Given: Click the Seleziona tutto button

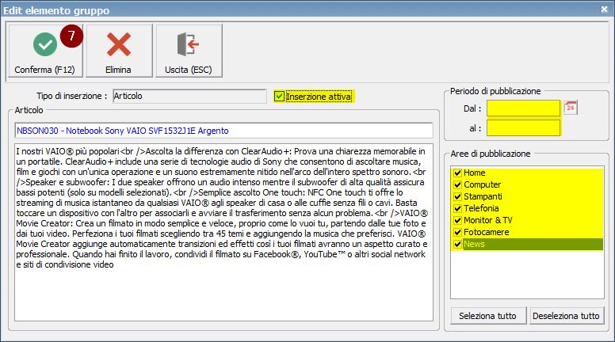Looking at the screenshot, I should 488,316.
